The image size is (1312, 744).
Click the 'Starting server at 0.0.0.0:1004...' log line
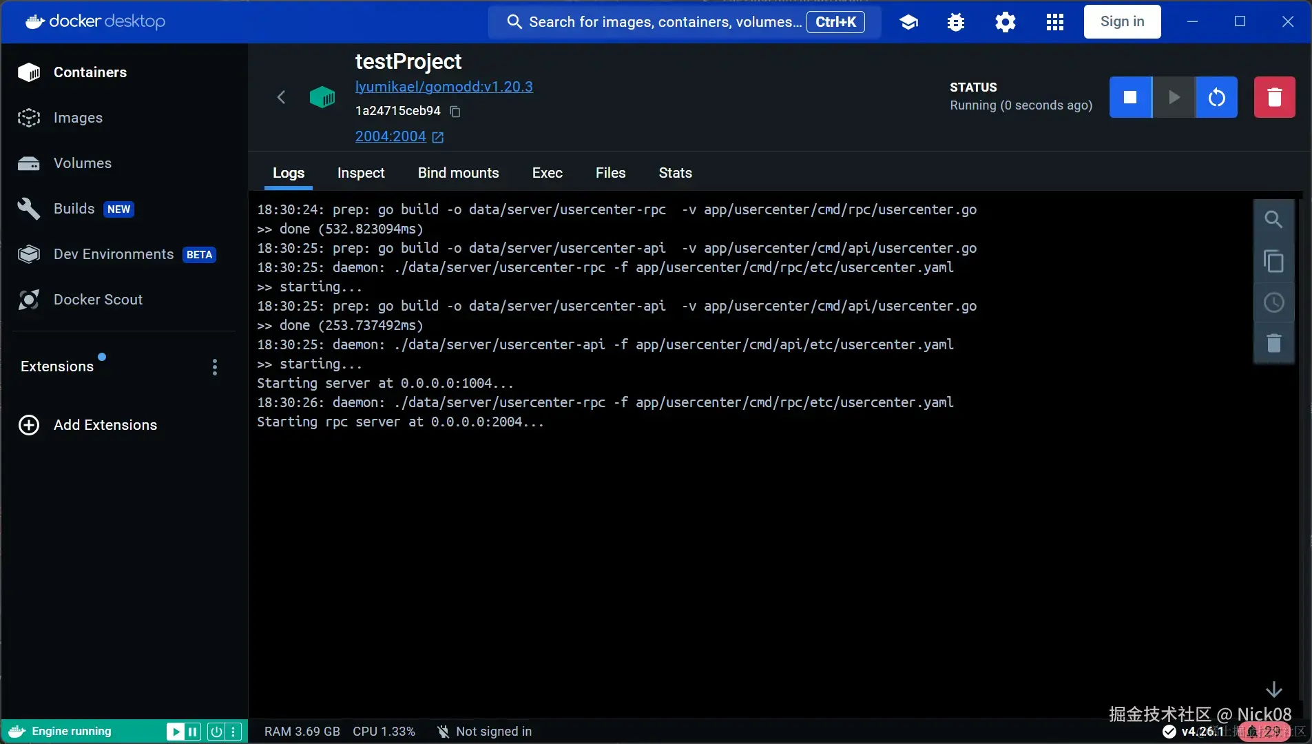tap(385, 384)
